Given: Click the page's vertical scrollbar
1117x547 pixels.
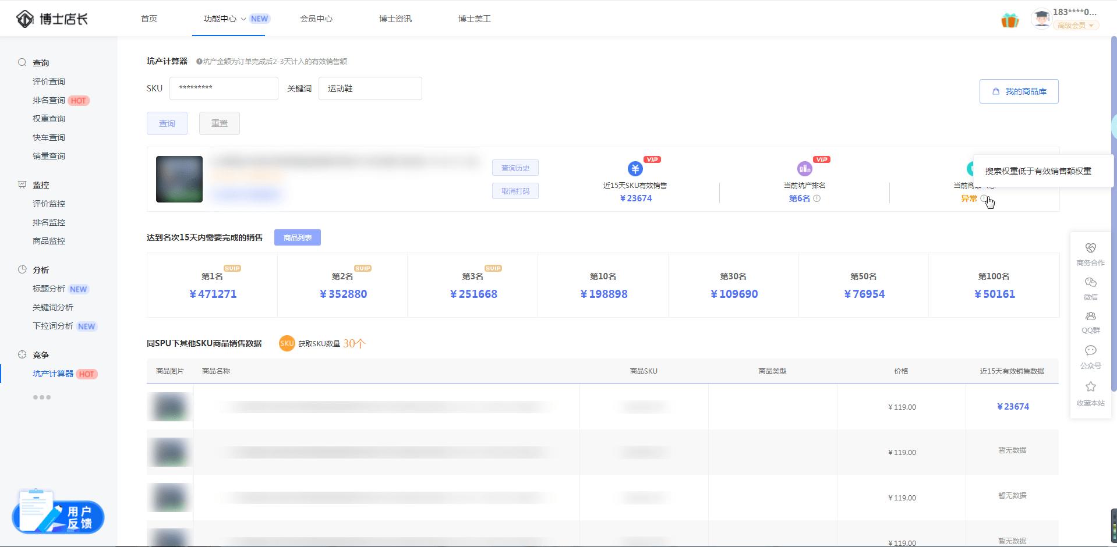Looking at the screenshot, I should coord(1114,233).
